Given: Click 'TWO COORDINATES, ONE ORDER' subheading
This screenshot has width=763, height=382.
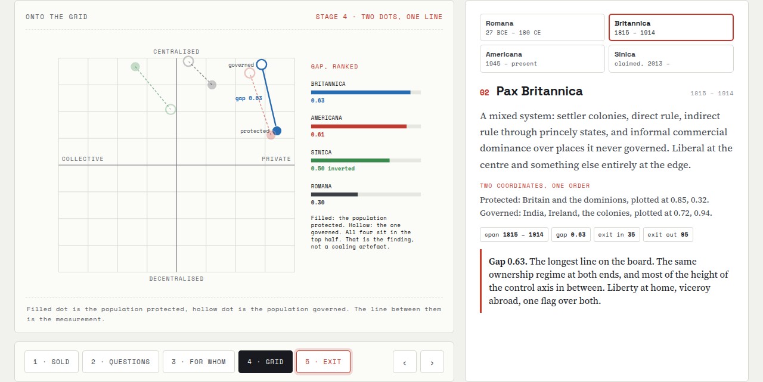Looking at the screenshot, I should [535, 186].
